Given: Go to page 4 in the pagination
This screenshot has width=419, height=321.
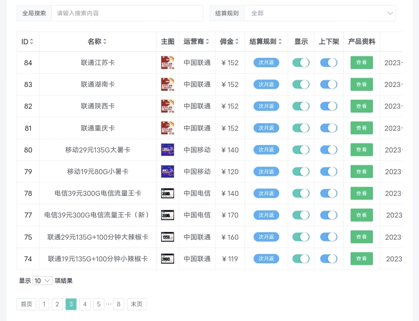Looking at the screenshot, I should (x=85, y=304).
